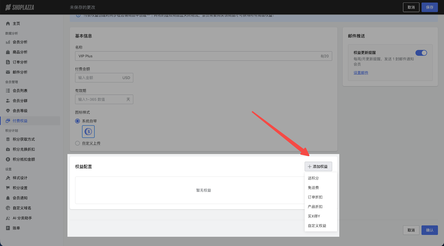Click the 会员分析 bar chart icon
This screenshot has height=246, width=444.
pos(8,42)
